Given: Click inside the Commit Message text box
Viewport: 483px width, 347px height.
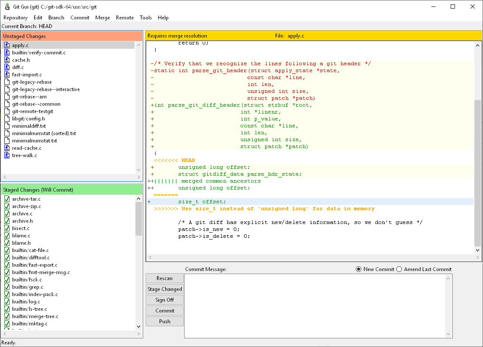Looking at the screenshot, I should point(315,306).
